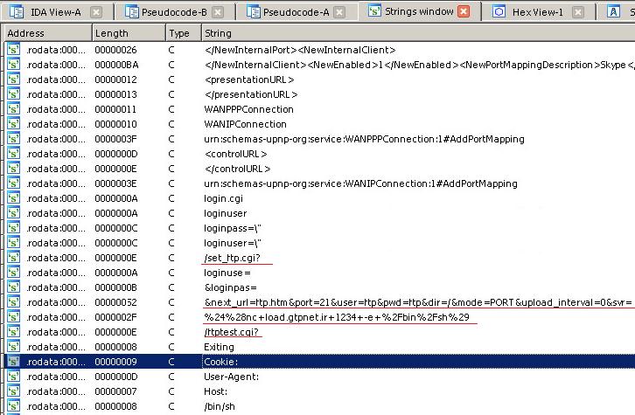Click the Hex View-1 tab icon
Image resolution: width=635 pixels, height=415 pixels.
click(499, 11)
